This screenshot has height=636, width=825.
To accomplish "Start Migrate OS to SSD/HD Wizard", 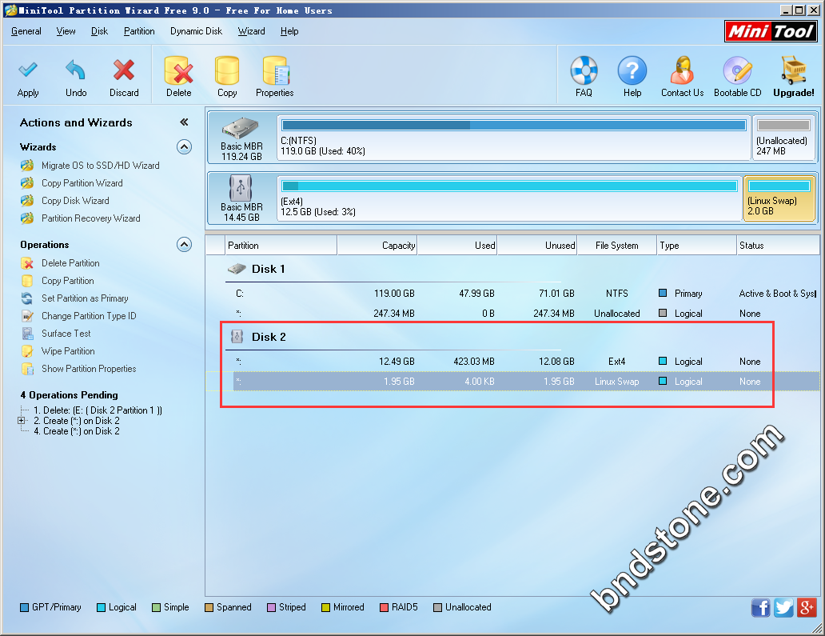I will tap(90, 166).
